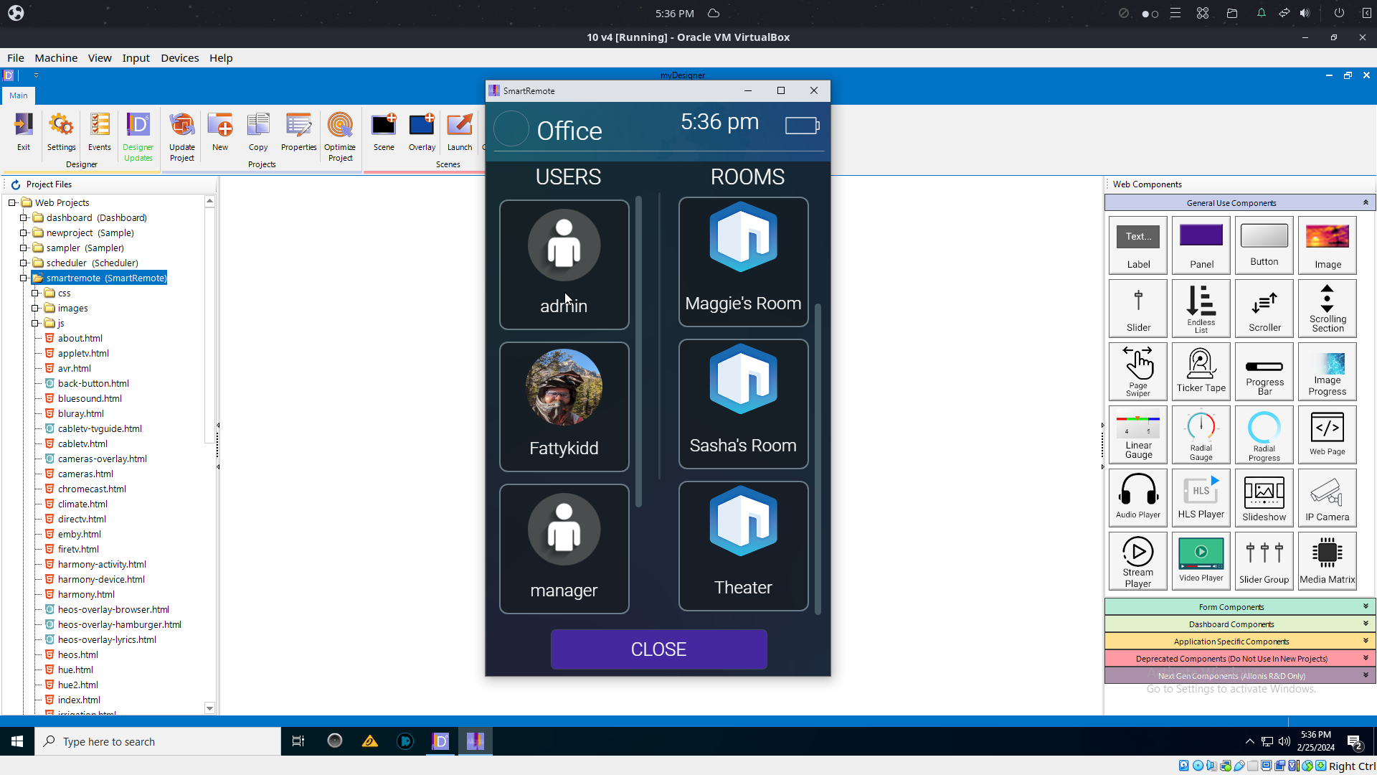Select the Radial Gauge component
Image resolution: width=1377 pixels, height=775 pixels.
click(1201, 435)
